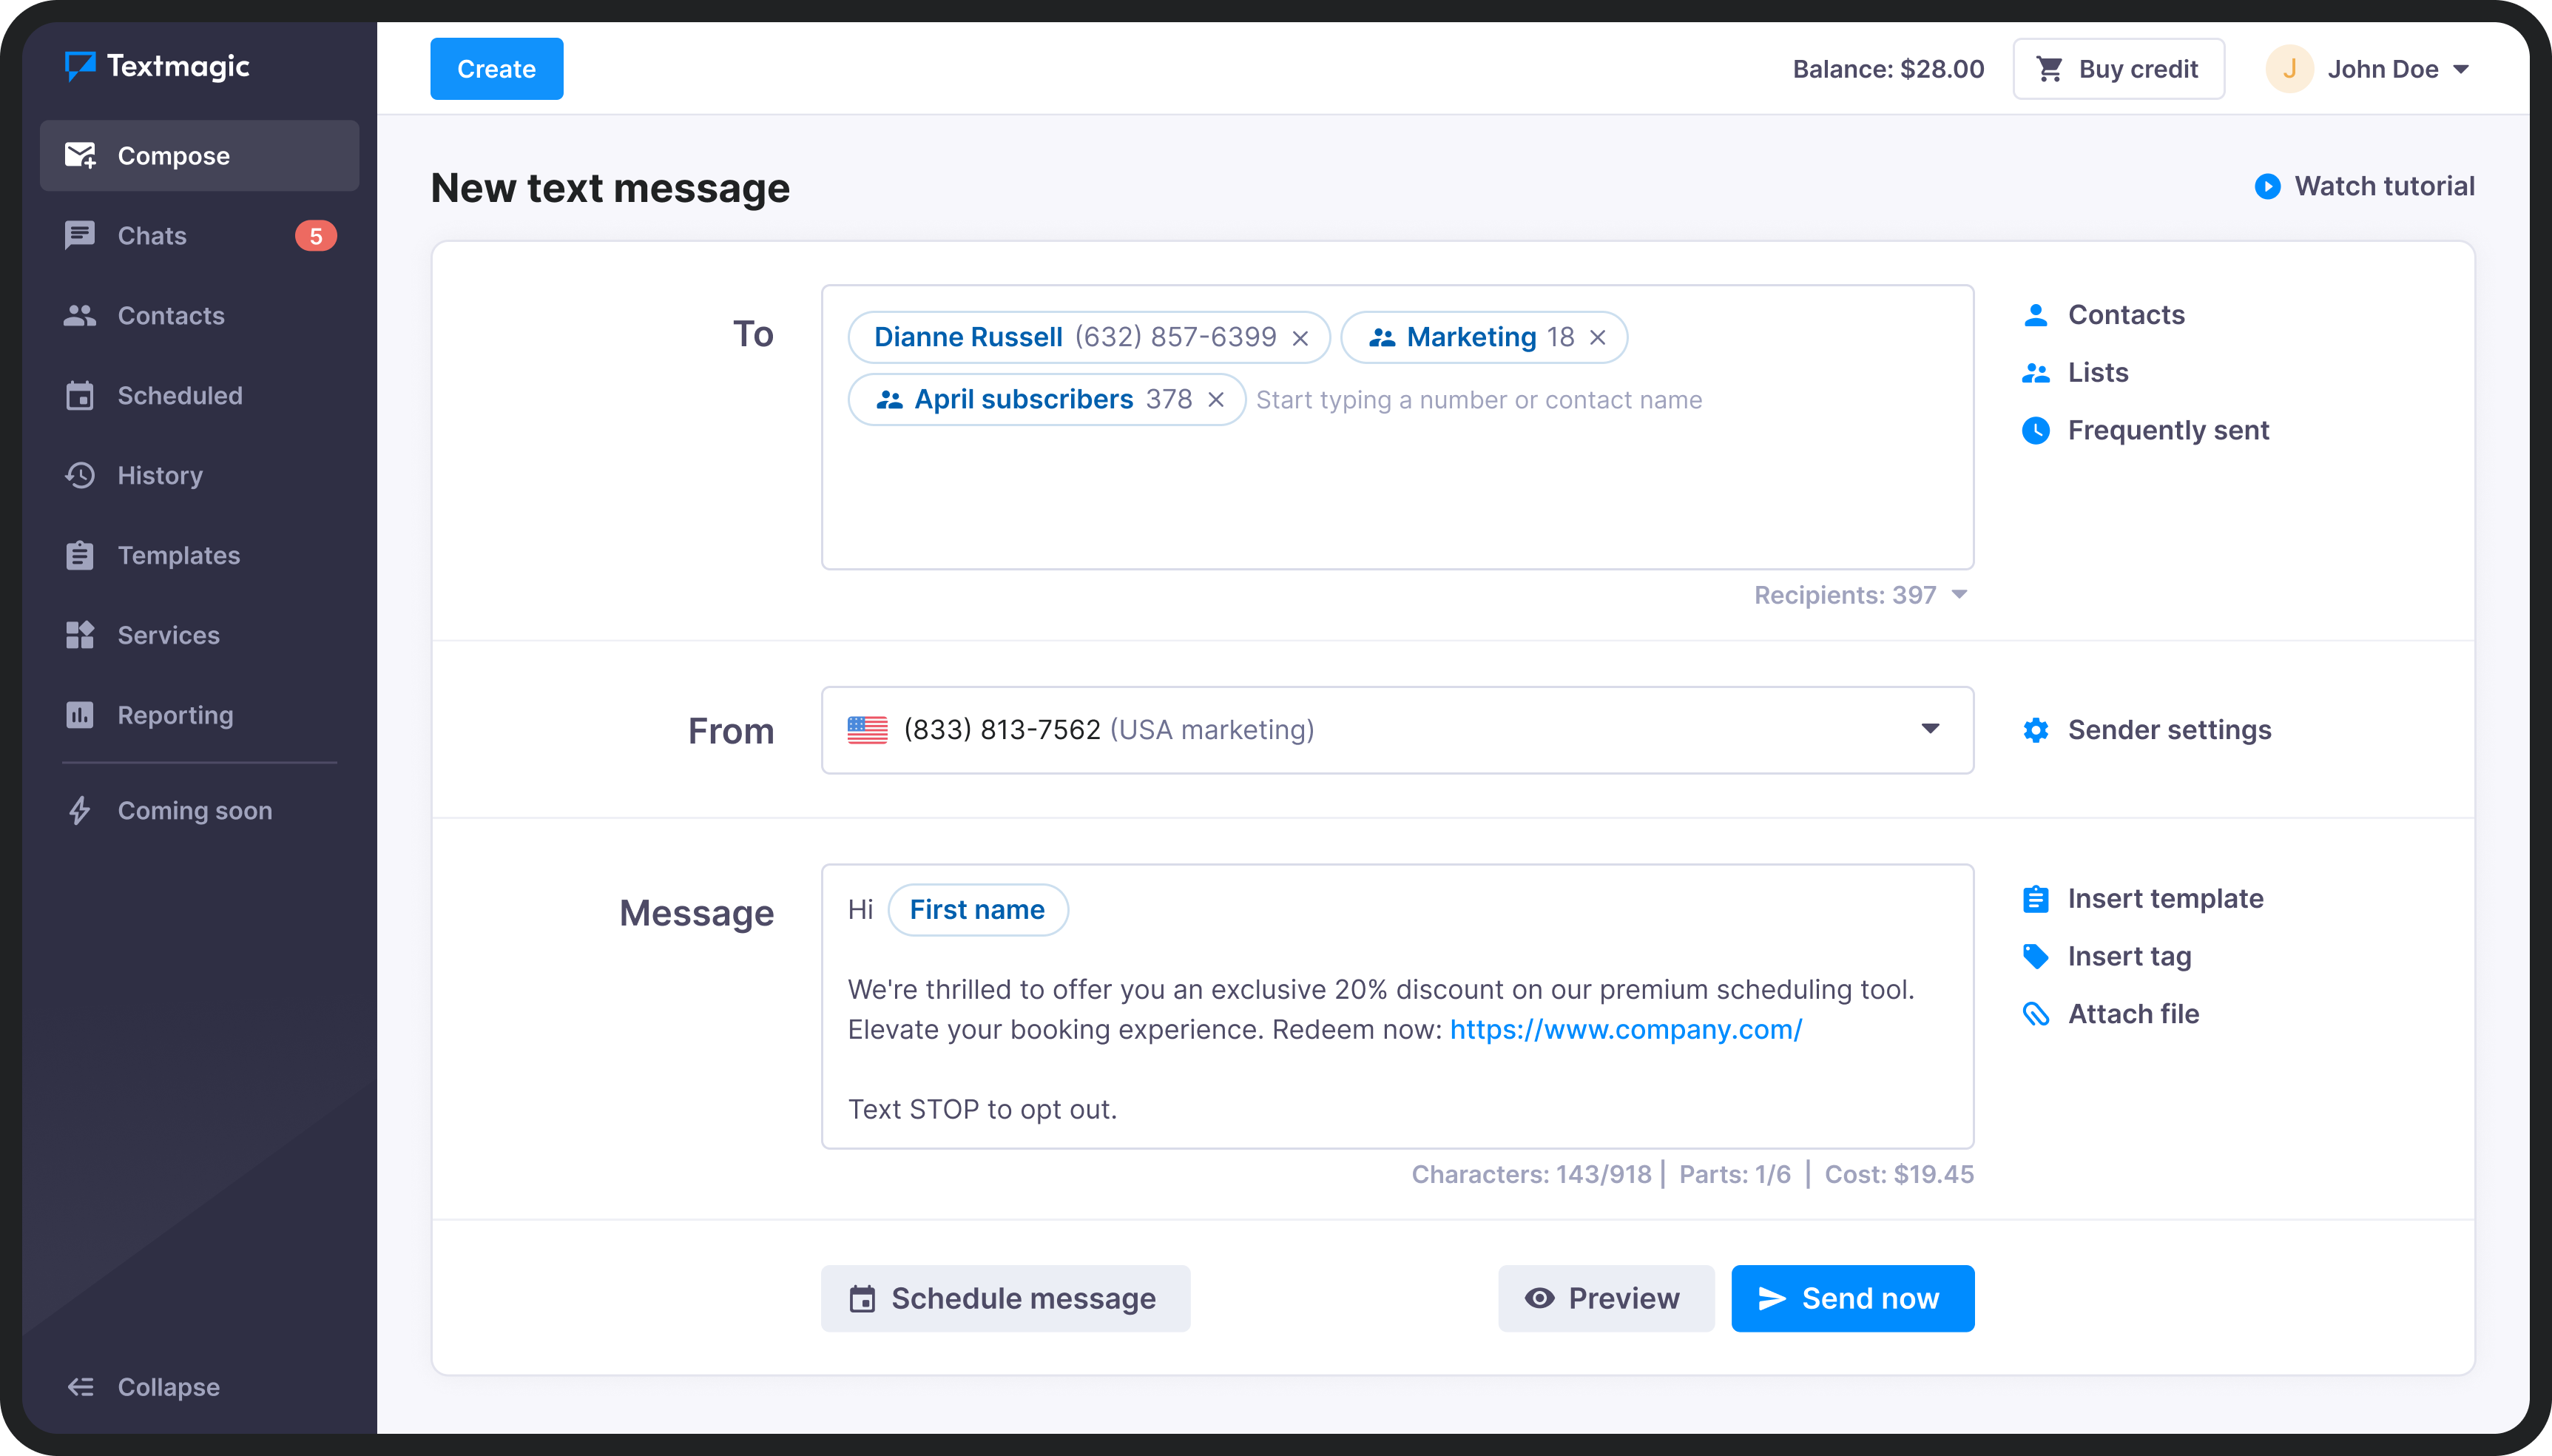Click the Frequently sent link

(2145, 430)
